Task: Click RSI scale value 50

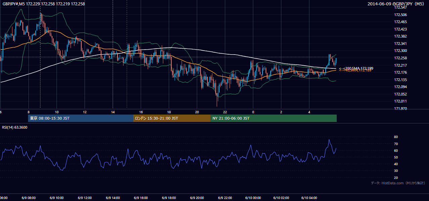Action: [396, 157]
